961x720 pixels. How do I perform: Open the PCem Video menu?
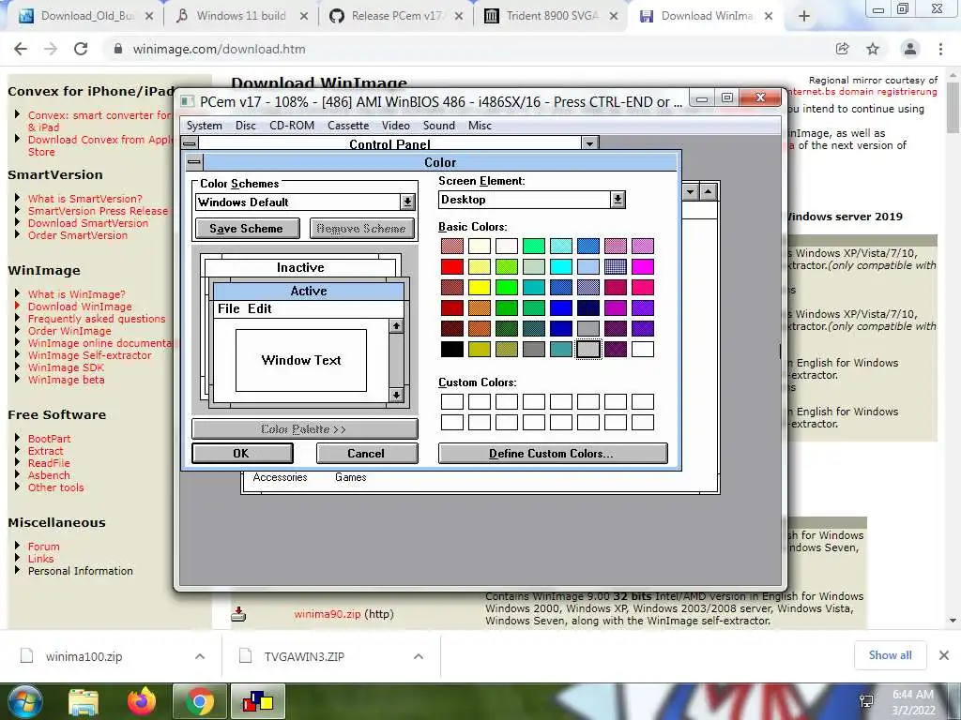(x=396, y=126)
